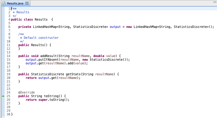Screen dimensions: 217x118
Task: Click the '@Override' annotation
Action: [26, 92]
